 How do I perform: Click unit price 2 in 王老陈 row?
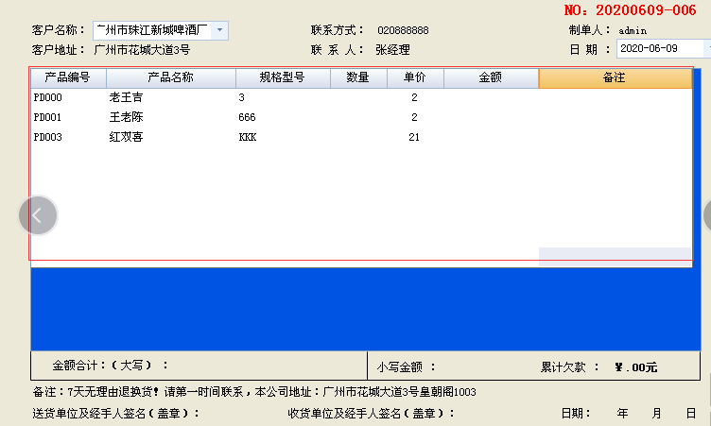pos(414,117)
